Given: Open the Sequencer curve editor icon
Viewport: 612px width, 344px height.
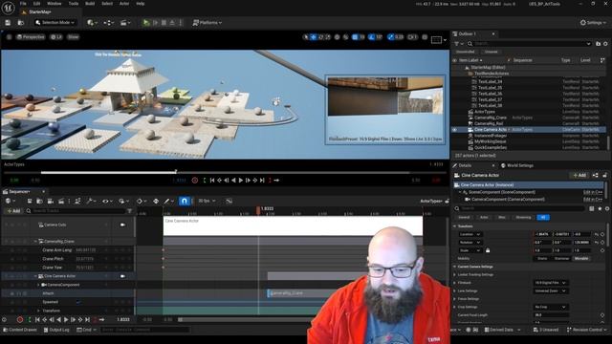Looking at the screenshot, I should click(x=229, y=201).
